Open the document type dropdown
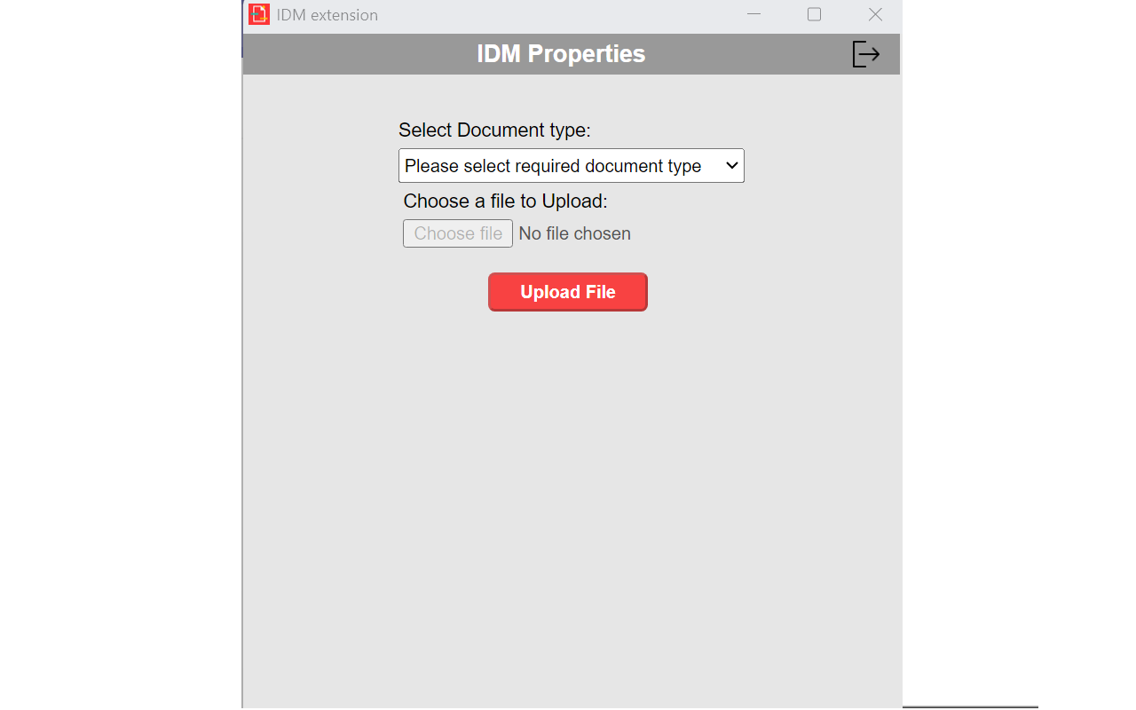The width and height of the screenshot is (1136, 710). [x=572, y=166]
